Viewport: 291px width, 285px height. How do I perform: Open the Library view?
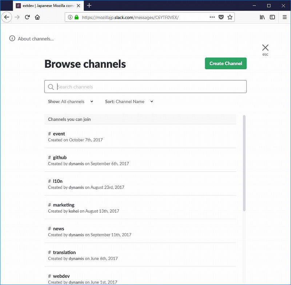262,17
